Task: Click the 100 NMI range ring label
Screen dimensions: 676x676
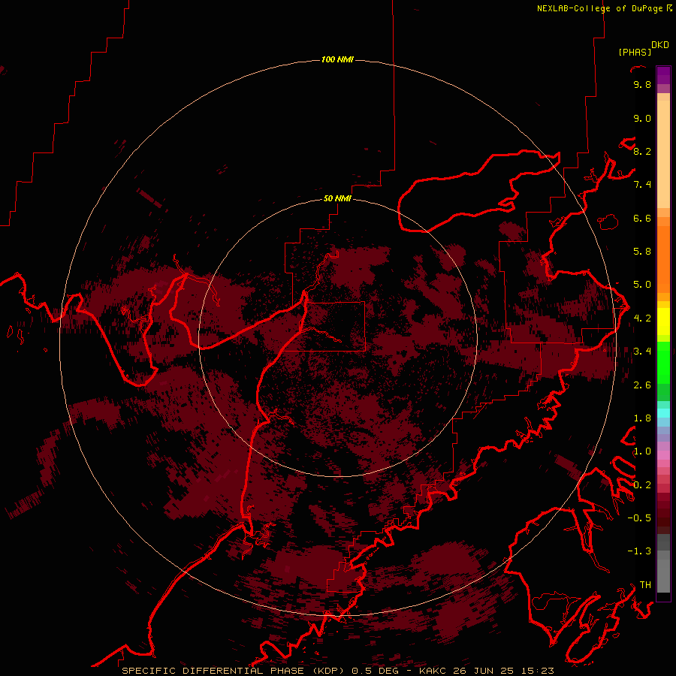Action: pyautogui.click(x=337, y=59)
